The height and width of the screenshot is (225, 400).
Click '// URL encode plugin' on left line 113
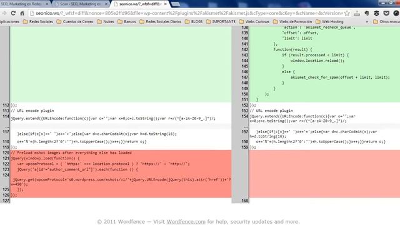click(32, 111)
